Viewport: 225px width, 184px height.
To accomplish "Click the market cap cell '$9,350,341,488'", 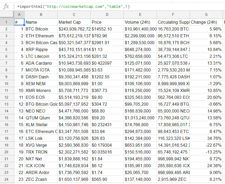I will click(x=74, y=77).
